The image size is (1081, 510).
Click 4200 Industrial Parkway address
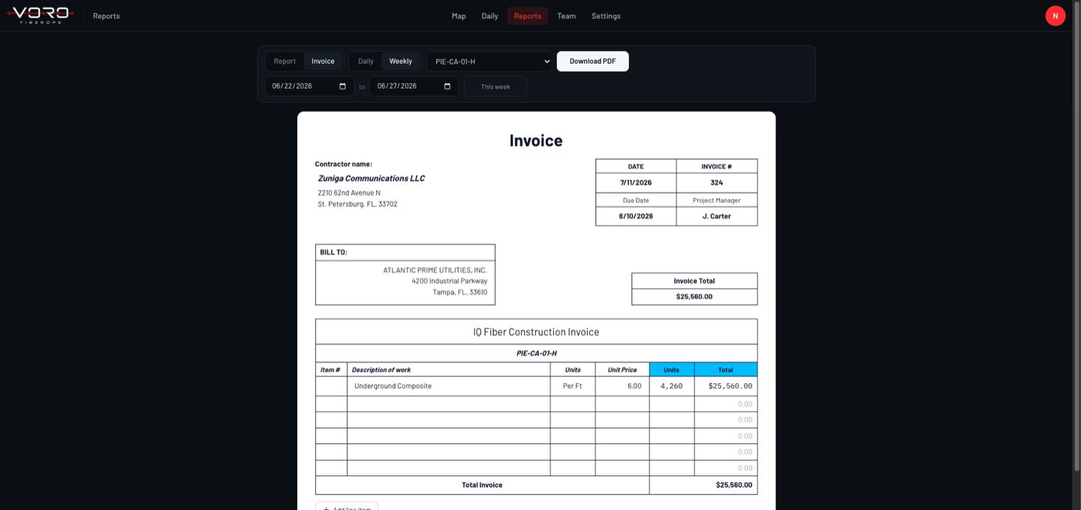449,281
